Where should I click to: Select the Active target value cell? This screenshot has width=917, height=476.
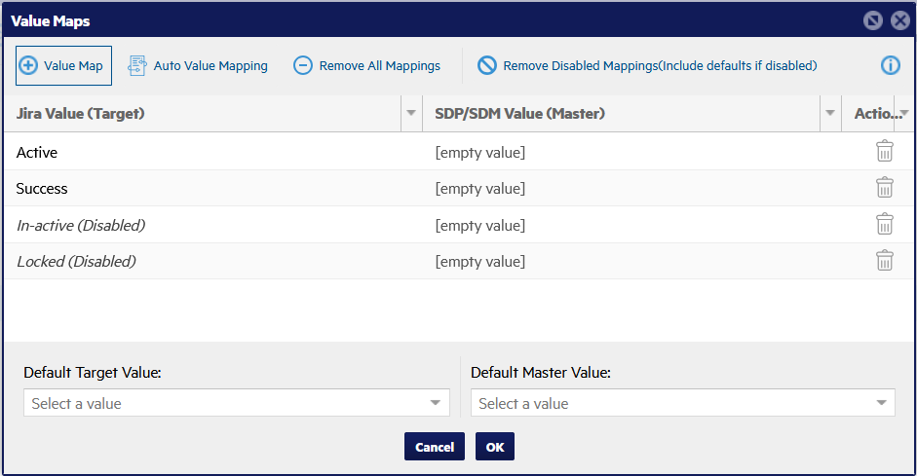[x=213, y=152]
